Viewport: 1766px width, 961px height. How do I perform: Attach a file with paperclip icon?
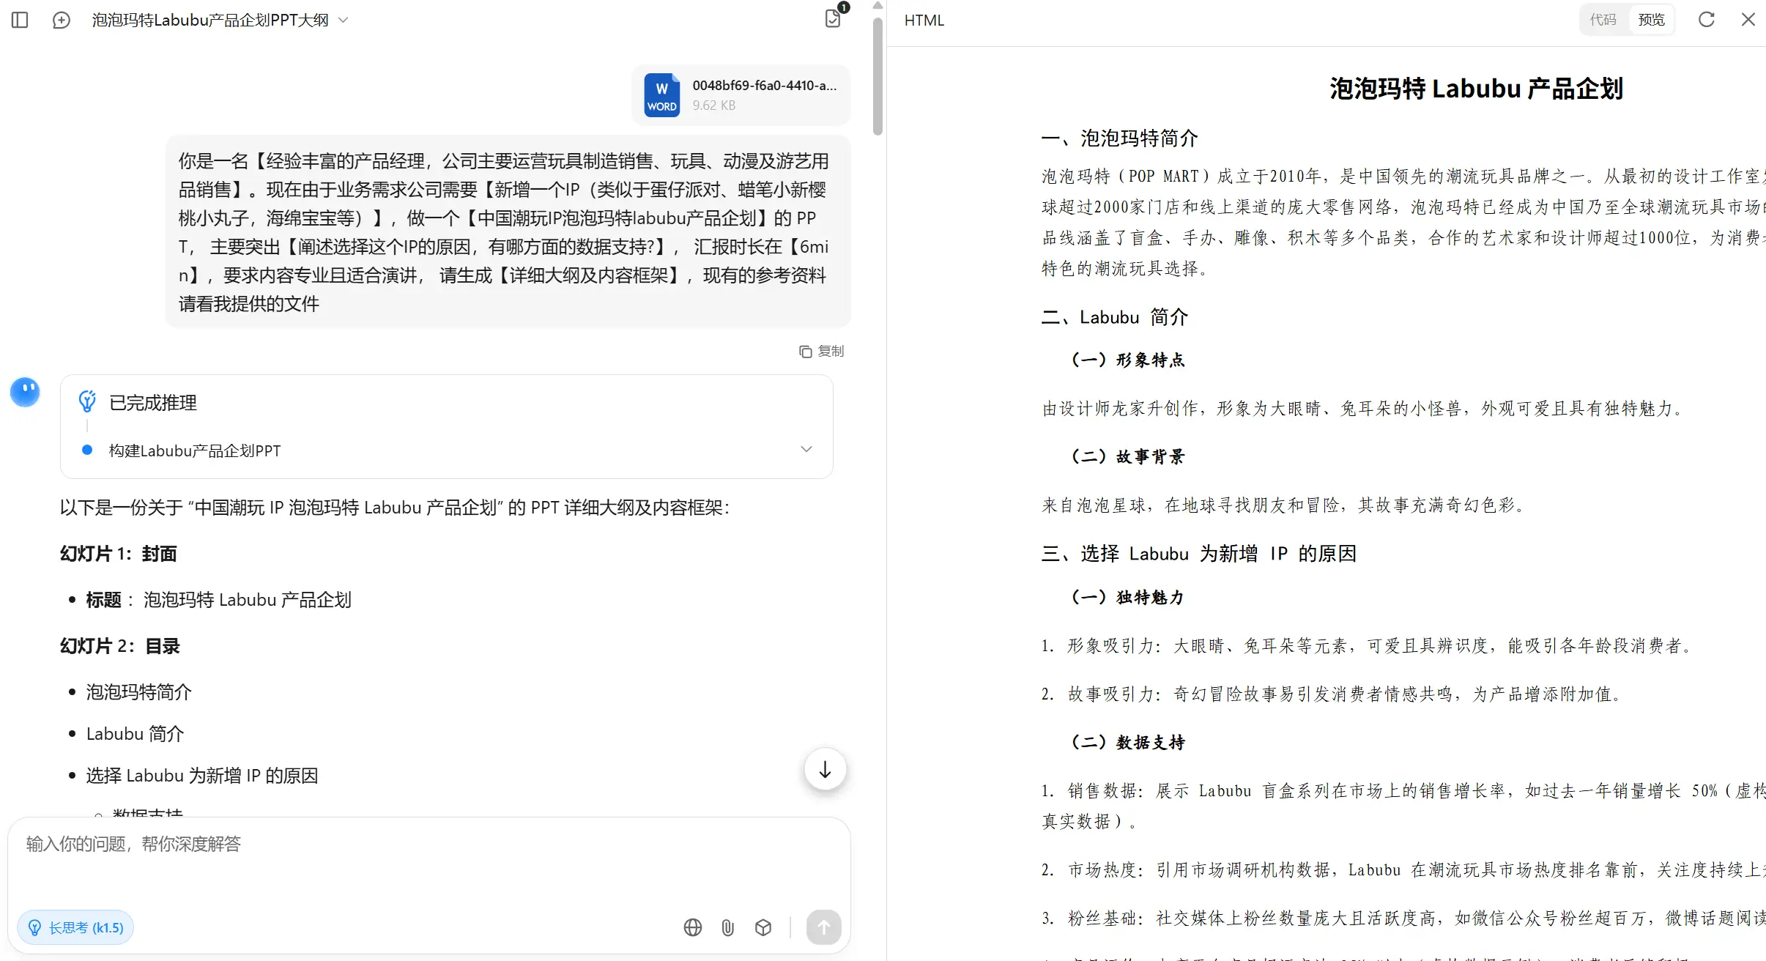727,927
